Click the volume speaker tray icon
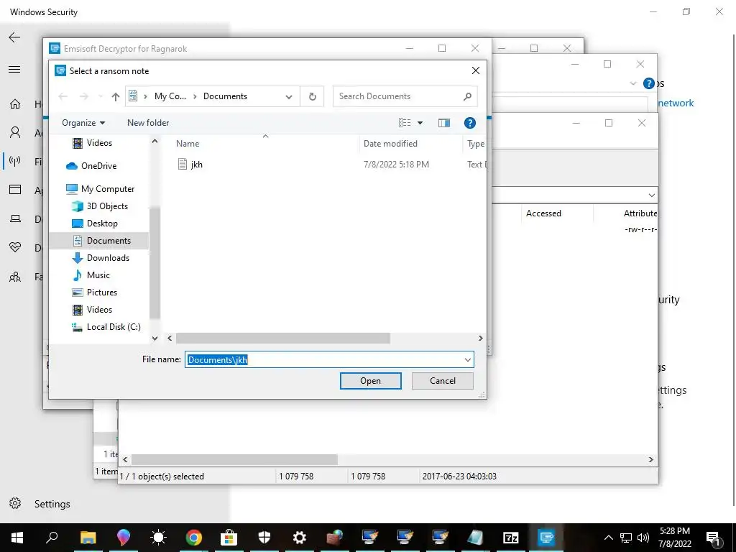 [x=643, y=538]
